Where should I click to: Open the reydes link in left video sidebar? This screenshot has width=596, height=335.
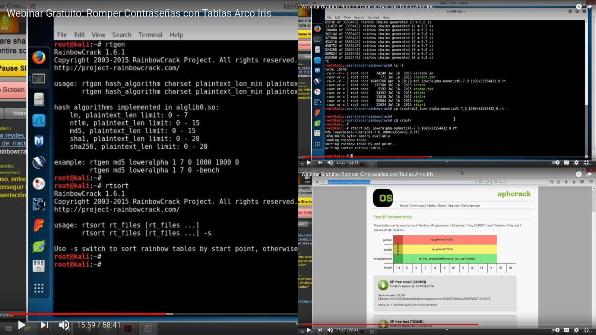[13, 135]
